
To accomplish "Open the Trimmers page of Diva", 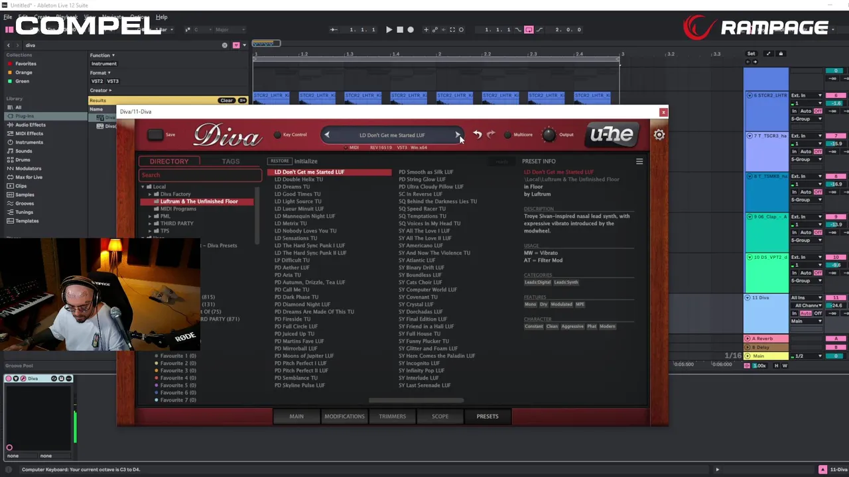I will coord(392,416).
